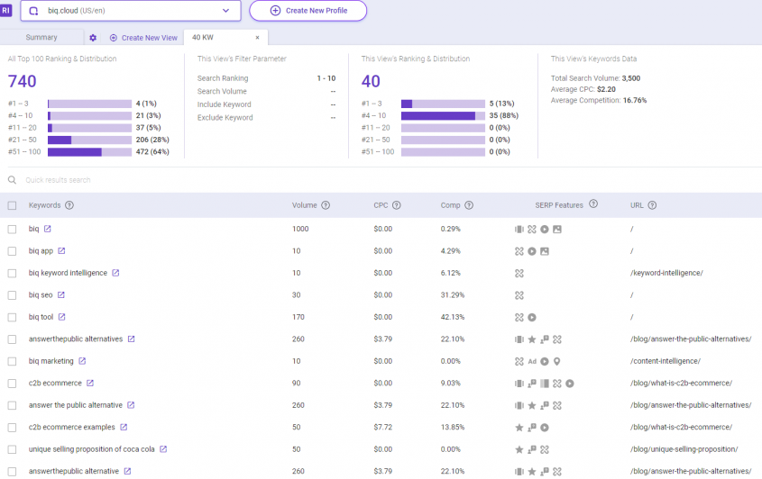Open URL /keyword-intelligence/
762x479 pixels.
point(666,273)
